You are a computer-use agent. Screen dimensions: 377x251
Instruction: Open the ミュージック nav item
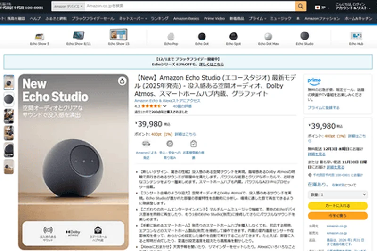click(281, 18)
